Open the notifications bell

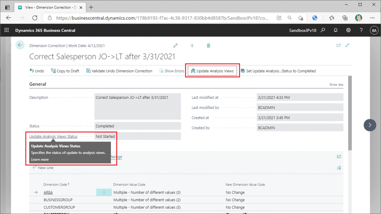point(336,30)
